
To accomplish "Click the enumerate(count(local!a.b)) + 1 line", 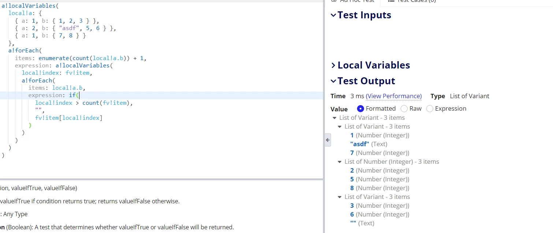I will (x=81, y=58).
